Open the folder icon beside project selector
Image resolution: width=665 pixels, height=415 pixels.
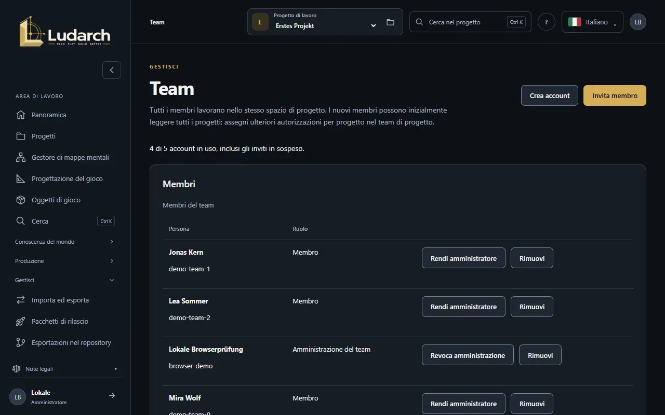pos(391,22)
